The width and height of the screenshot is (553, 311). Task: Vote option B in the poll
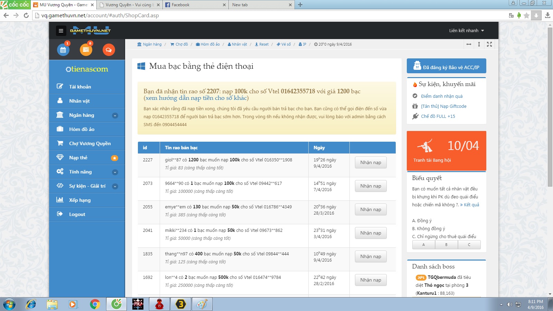coord(446,245)
